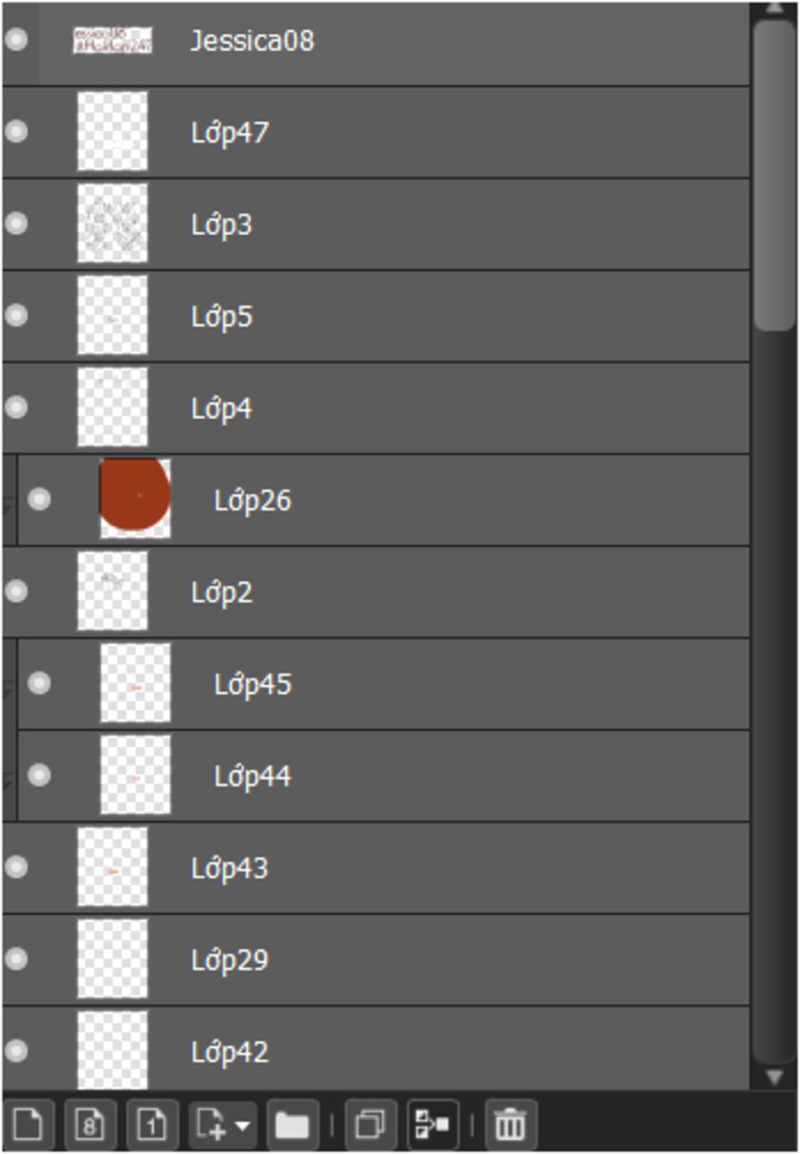Select the Lớp2 layer
800x1154 pixels.
pos(376,591)
